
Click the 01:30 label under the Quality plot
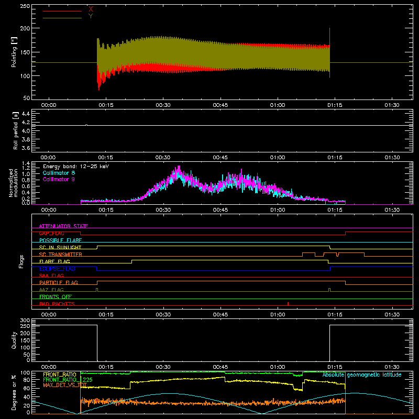pyautogui.click(x=392, y=367)
